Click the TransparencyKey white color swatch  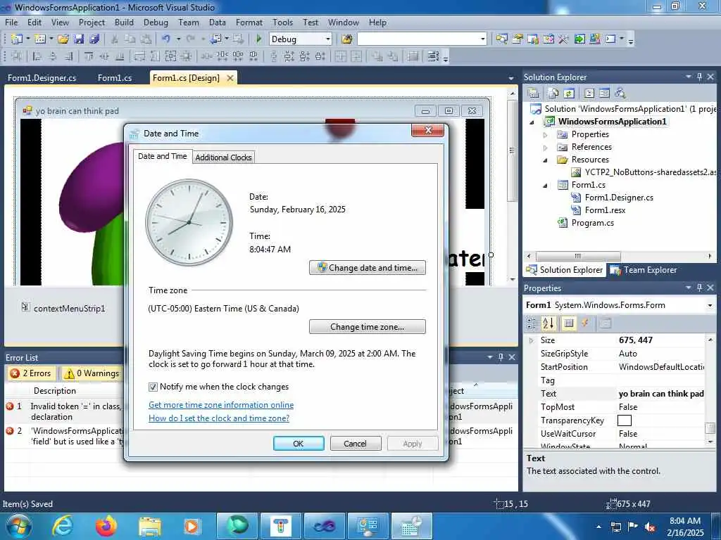624,420
